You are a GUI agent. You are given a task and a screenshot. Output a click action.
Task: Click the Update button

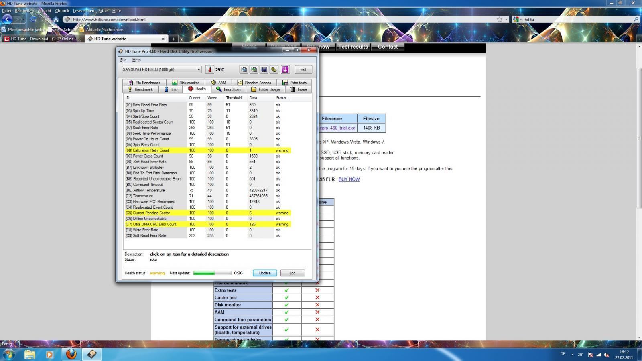[x=265, y=273]
